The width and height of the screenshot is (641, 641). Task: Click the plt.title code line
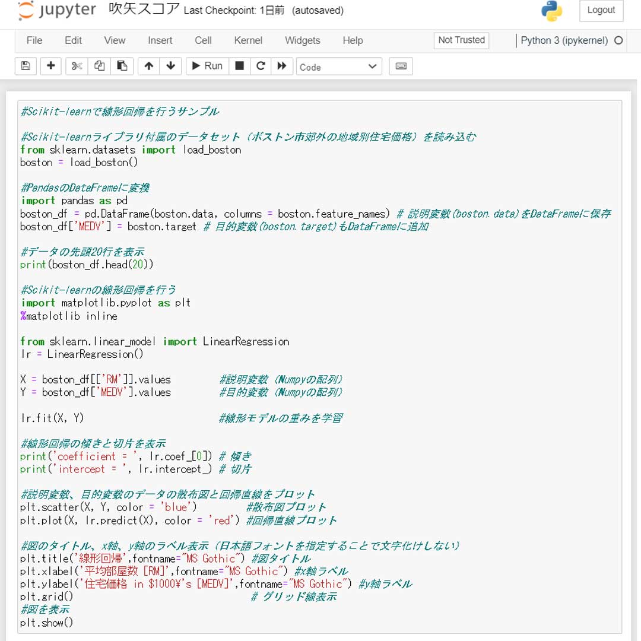[165, 559]
